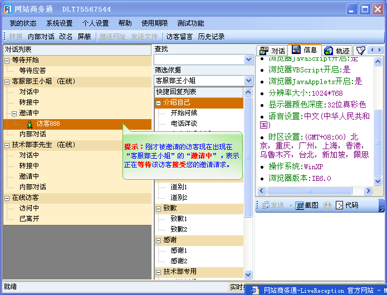Switch to the 轨迹 tab
The image size is (387, 295).
coord(336,51)
